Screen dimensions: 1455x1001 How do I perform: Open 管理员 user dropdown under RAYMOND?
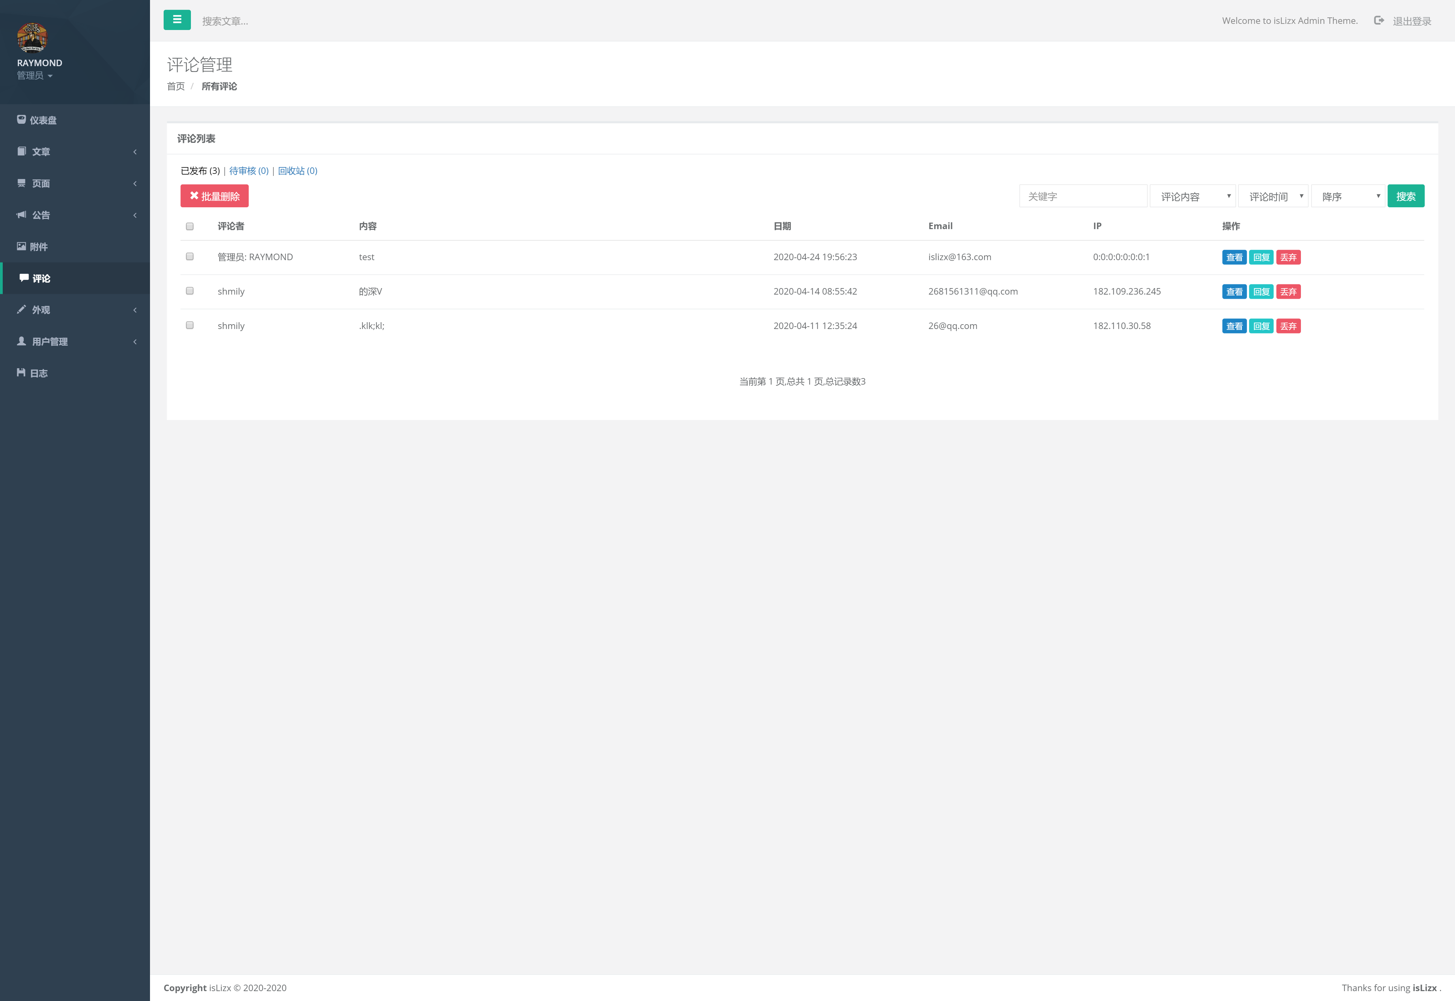pos(34,76)
